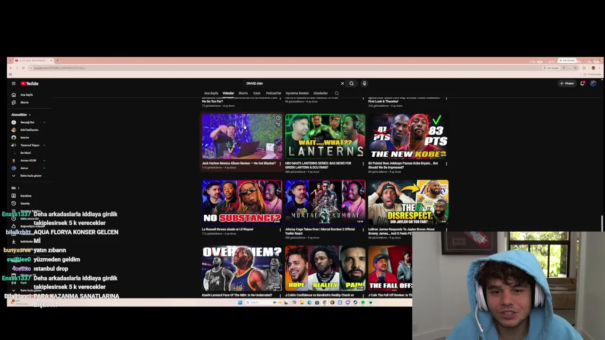Open a new Chrome tab

(57, 60)
